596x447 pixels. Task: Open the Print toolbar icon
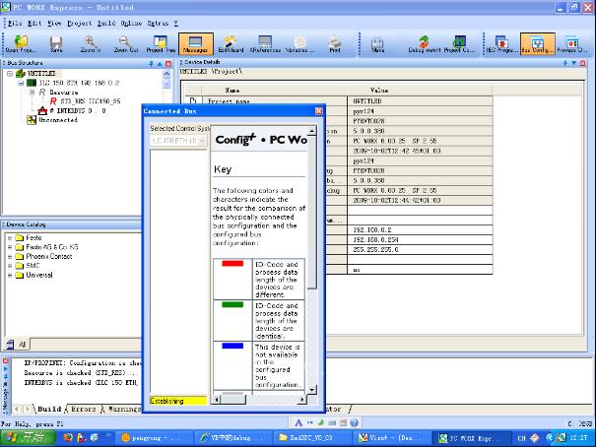pos(335,43)
